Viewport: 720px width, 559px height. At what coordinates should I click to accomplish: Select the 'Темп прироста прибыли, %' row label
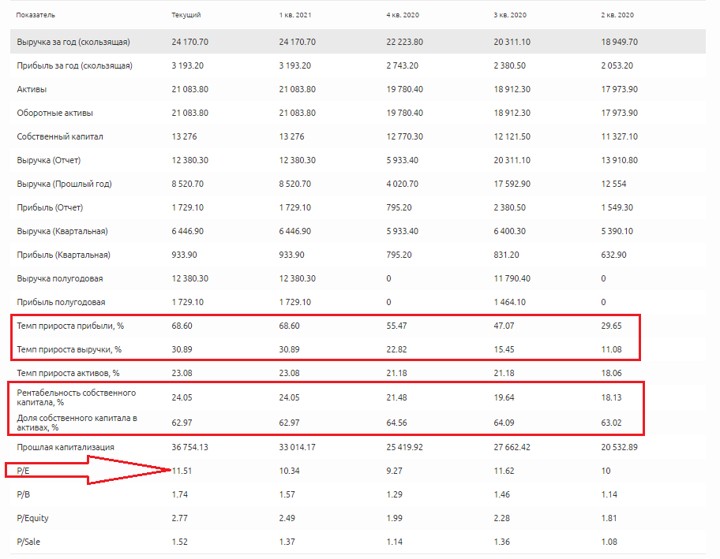point(69,326)
